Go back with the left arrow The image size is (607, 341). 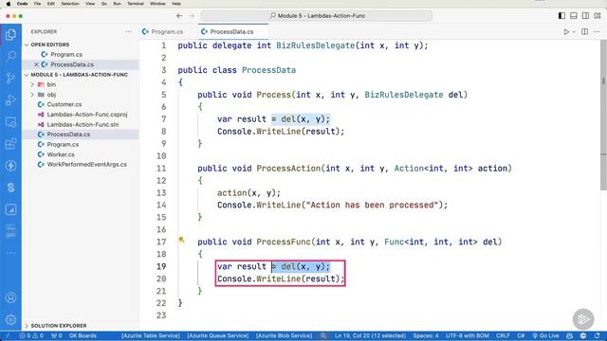[x=179, y=16]
